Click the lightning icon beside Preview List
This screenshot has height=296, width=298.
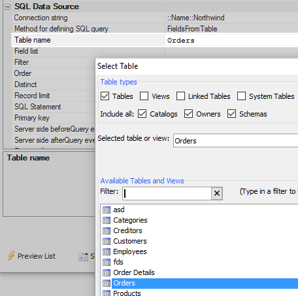point(11,256)
